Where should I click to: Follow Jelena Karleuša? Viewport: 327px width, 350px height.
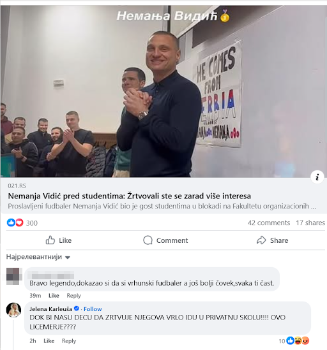(93, 309)
